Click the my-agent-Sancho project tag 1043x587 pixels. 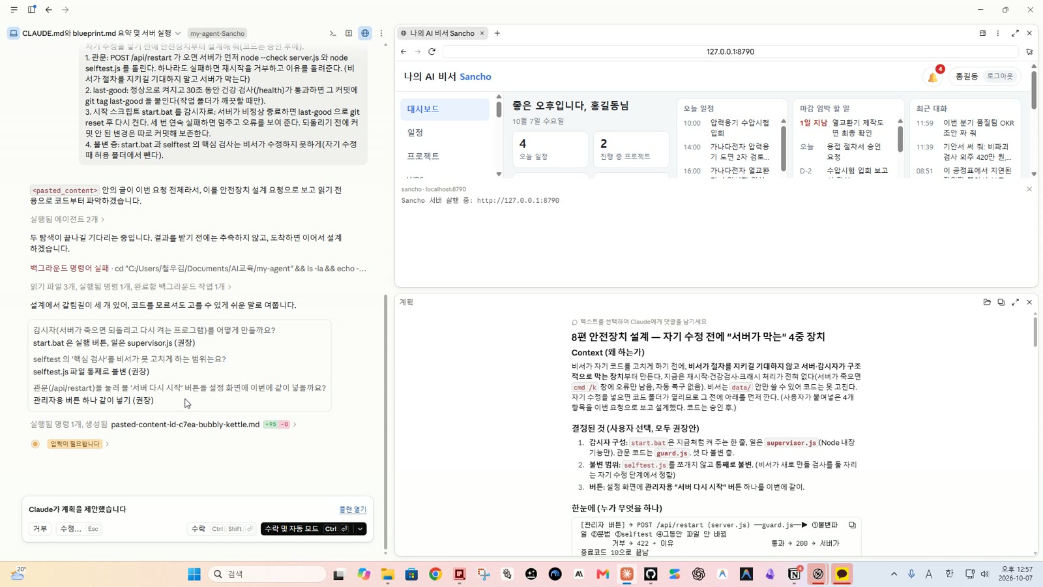218,33
